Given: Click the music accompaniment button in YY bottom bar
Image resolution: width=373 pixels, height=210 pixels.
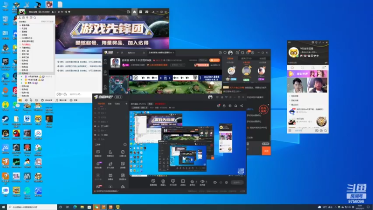Looking at the screenshot, I should point(61,100).
